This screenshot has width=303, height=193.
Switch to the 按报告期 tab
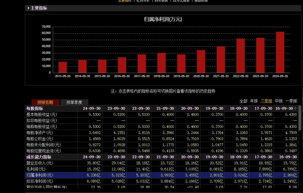[x=45, y=102]
